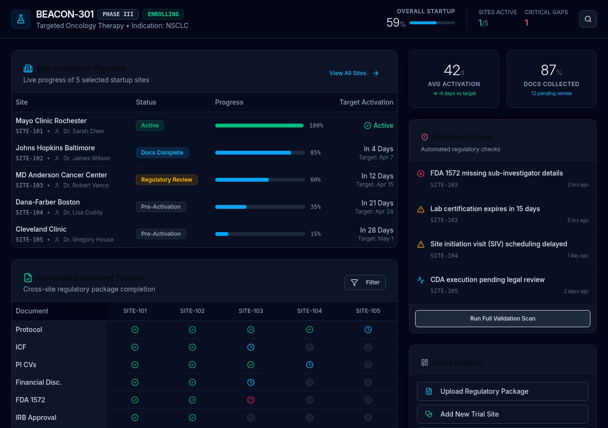Click the Essential Document Tracker file icon
This screenshot has width=608, height=428.
pos(28,278)
